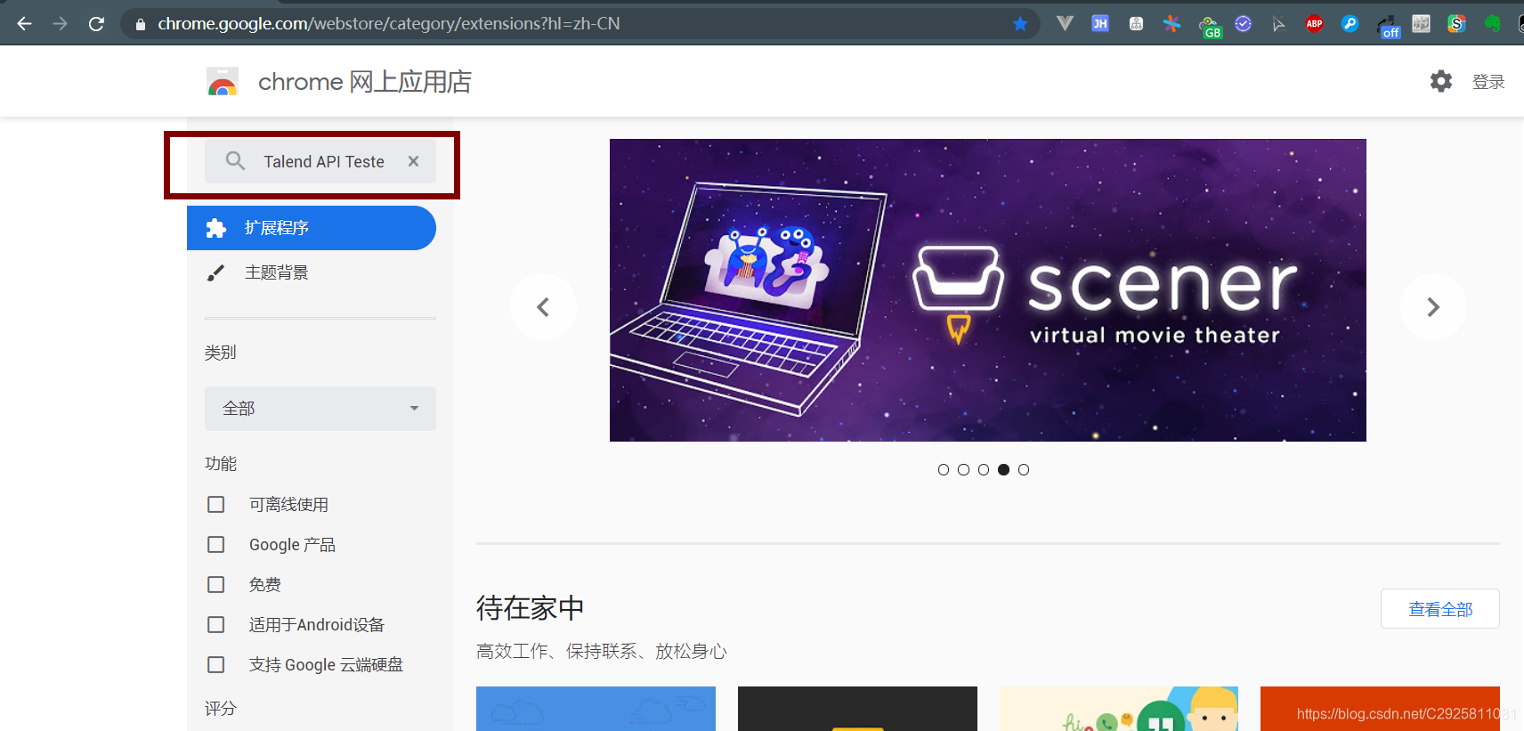
Task: Select the 扩展程序 extensions tab
Action: click(x=312, y=228)
